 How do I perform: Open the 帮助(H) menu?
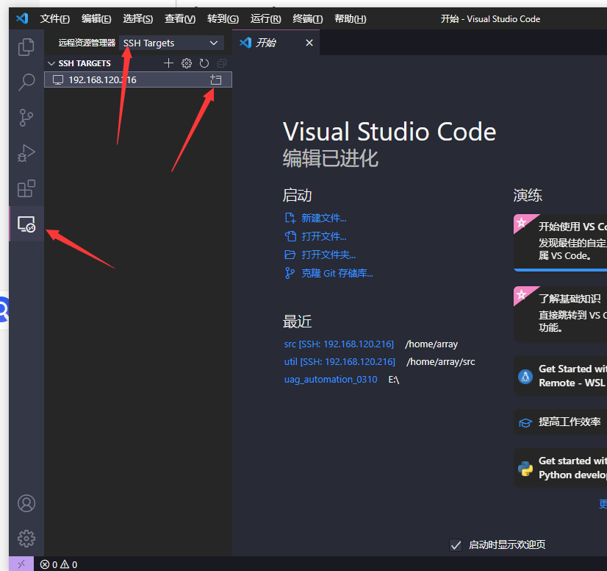[x=351, y=18]
